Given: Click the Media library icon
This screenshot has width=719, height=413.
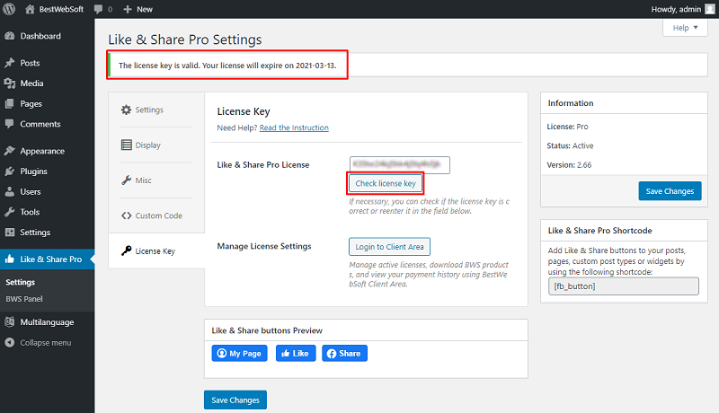Looking at the screenshot, I should (x=10, y=83).
